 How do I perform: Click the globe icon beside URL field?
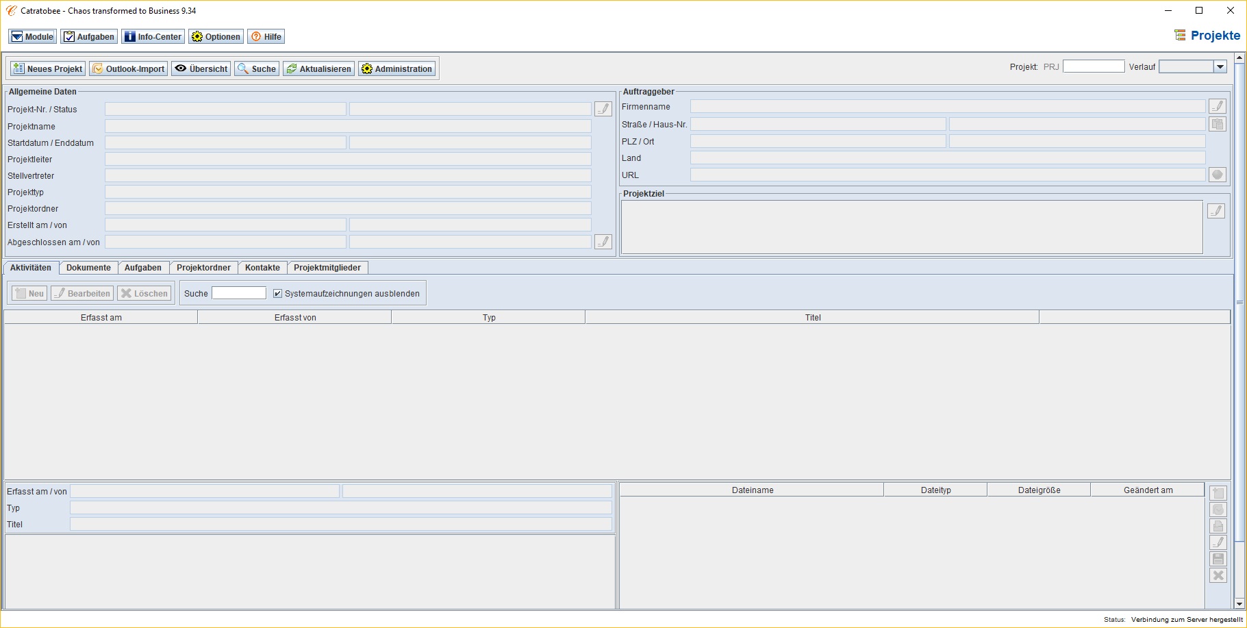1217,175
